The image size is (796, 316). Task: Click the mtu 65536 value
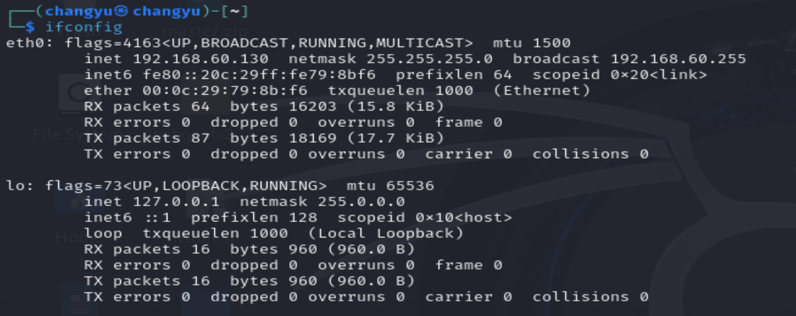[390, 186]
